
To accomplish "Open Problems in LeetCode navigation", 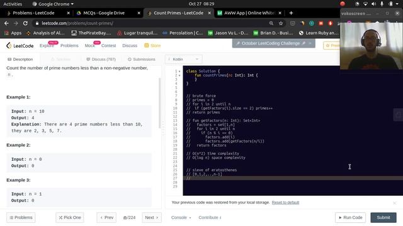I will [x=69, y=46].
